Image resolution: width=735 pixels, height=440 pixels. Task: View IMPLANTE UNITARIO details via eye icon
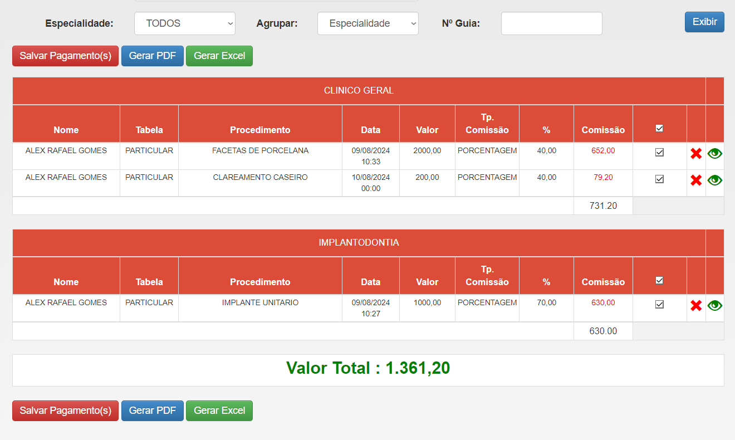click(x=715, y=305)
